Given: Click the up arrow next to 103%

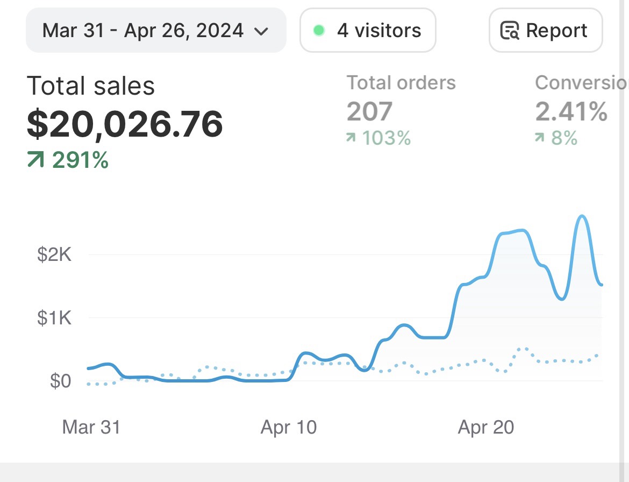Looking at the screenshot, I should click(351, 138).
